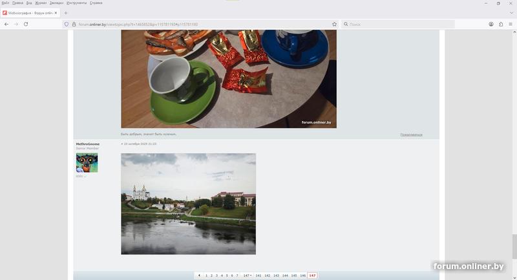Open the coffee cups and candy photo
Image resolution: width=517 pixels, height=280 pixels.
pos(229,79)
